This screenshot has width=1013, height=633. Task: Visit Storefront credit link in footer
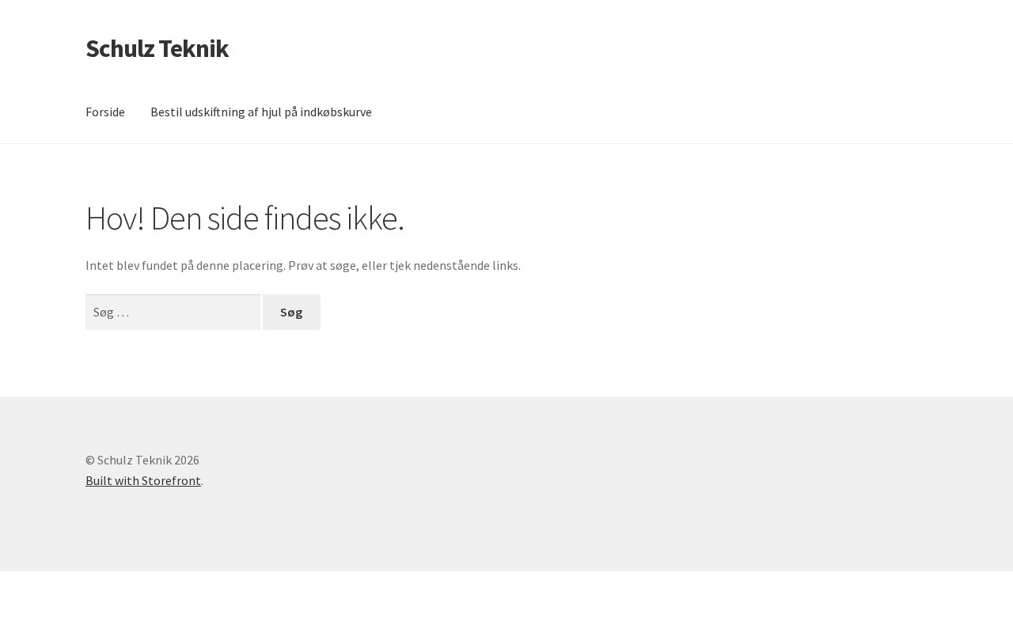143,480
